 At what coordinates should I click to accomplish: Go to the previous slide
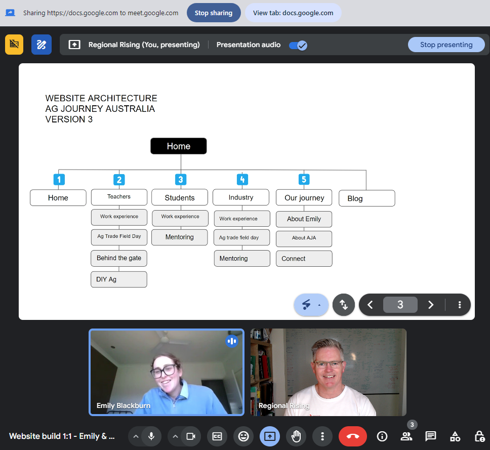(371, 305)
